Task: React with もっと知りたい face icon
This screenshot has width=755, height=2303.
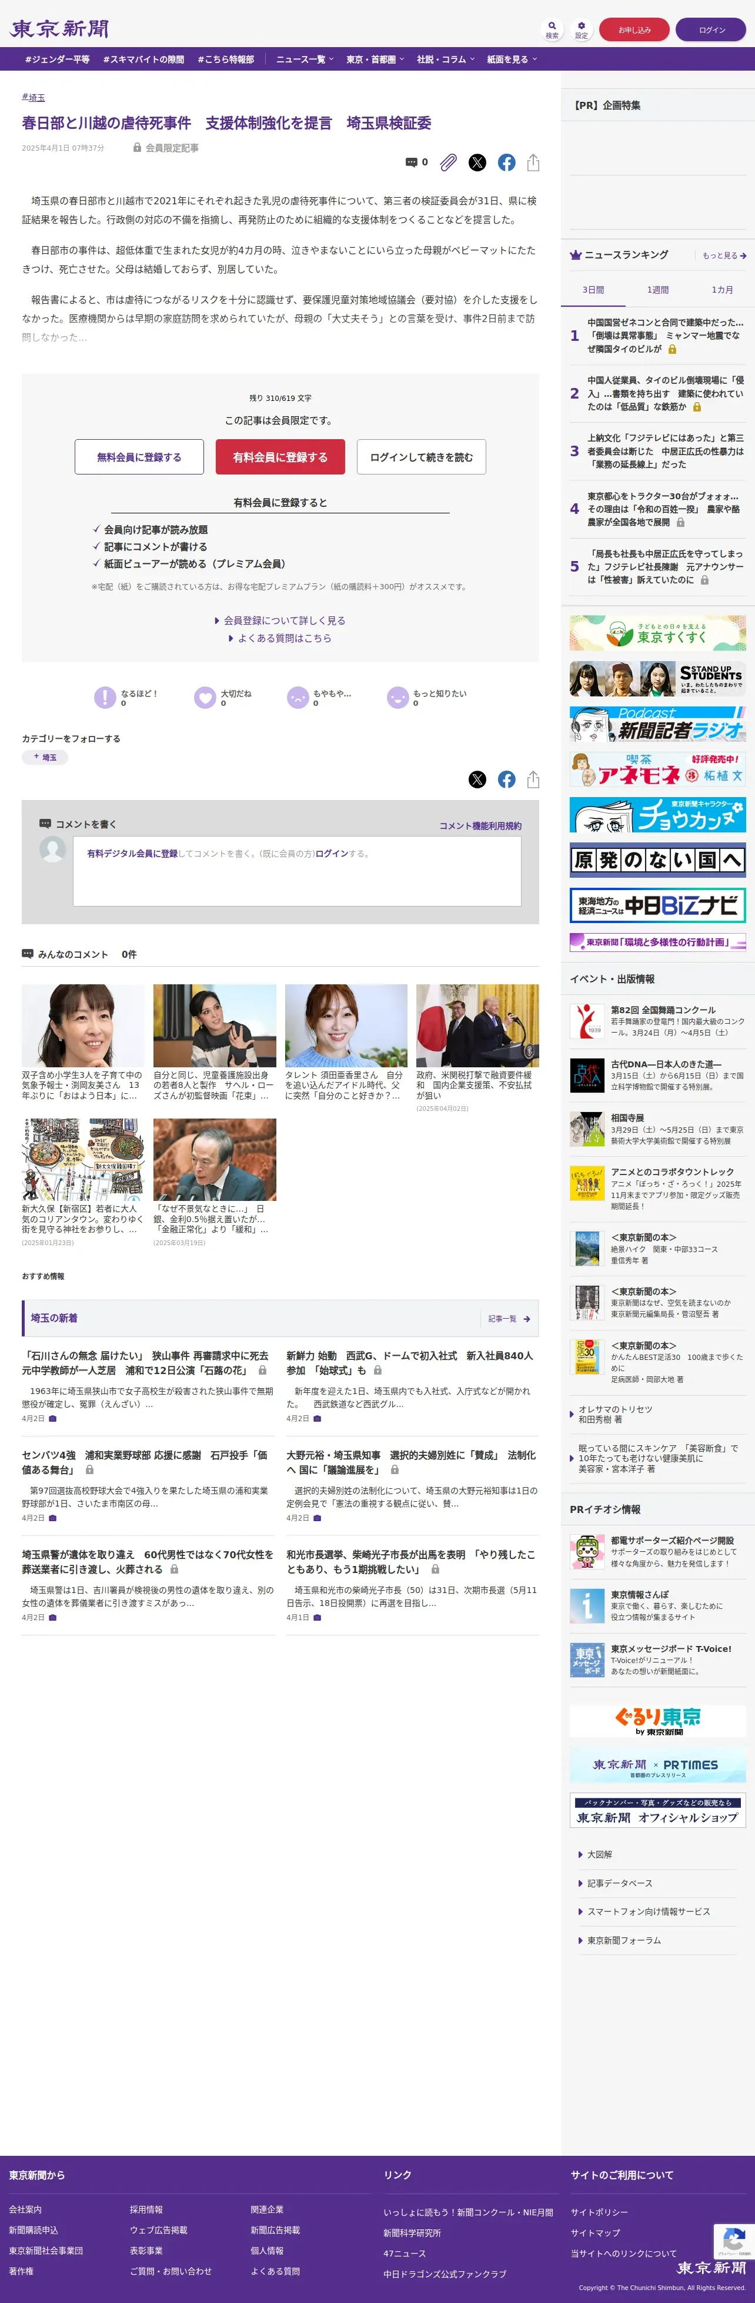Action: pyautogui.click(x=397, y=696)
